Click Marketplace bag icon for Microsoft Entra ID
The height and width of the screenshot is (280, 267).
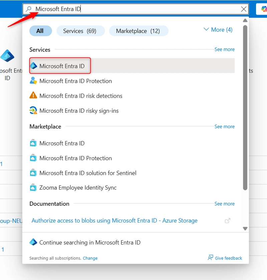pos(33,143)
